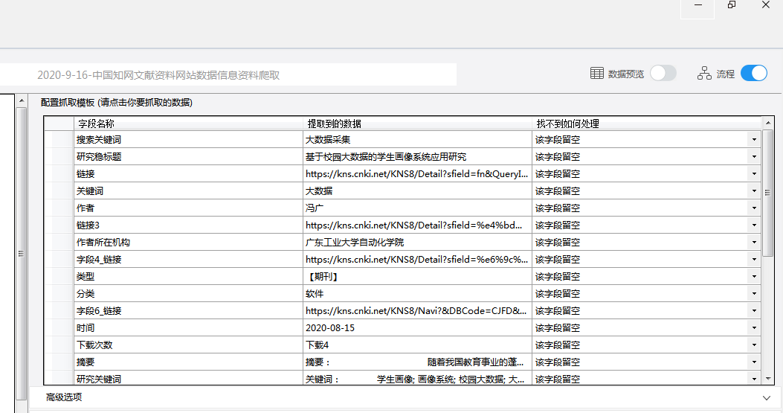This screenshot has height=413, width=783.
Task: Select the 下载次数 field name cell
Action: pyautogui.click(x=188, y=345)
